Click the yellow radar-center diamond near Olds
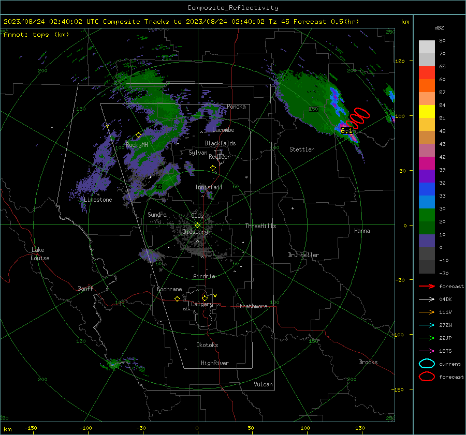Image resolution: width=466 pixels, height=435 pixels. coord(198,226)
